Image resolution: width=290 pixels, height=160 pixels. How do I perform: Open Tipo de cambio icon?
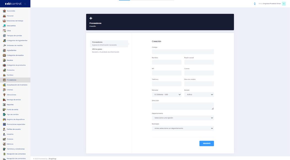[x=4, y=114]
